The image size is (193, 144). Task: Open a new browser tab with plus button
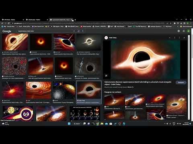click(x=75, y=20)
